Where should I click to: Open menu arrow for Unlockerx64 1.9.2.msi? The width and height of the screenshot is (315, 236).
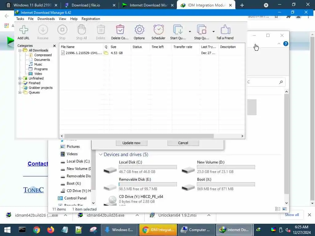click(209, 215)
